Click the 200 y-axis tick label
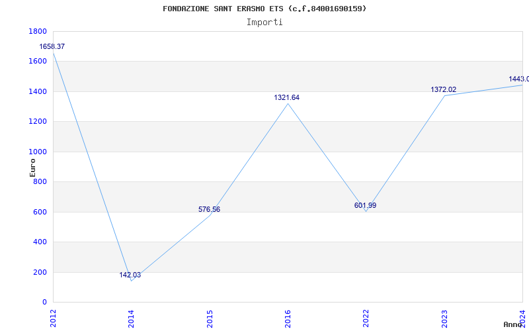 pyautogui.click(x=40, y=272)
